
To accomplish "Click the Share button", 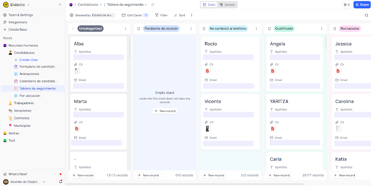I will click(362, 5).
